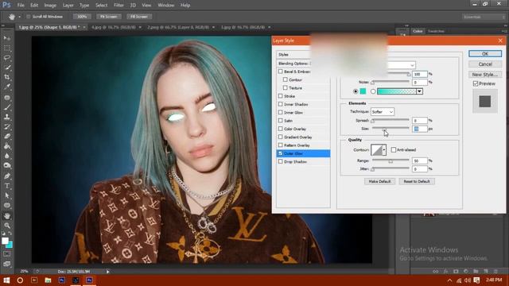The width and height of the screenshot is (509, 286).
Task: Click OK in Layer Style dialog
Action: click(485, 54)
